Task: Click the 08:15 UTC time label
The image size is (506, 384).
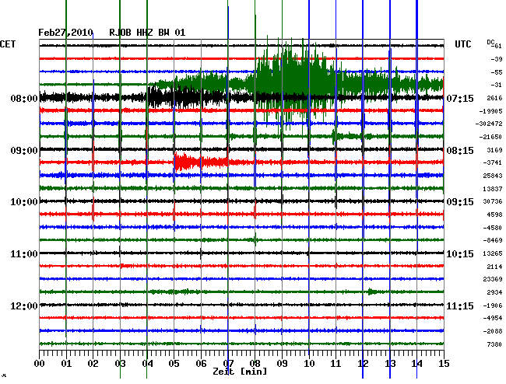Action: point(460,151)
